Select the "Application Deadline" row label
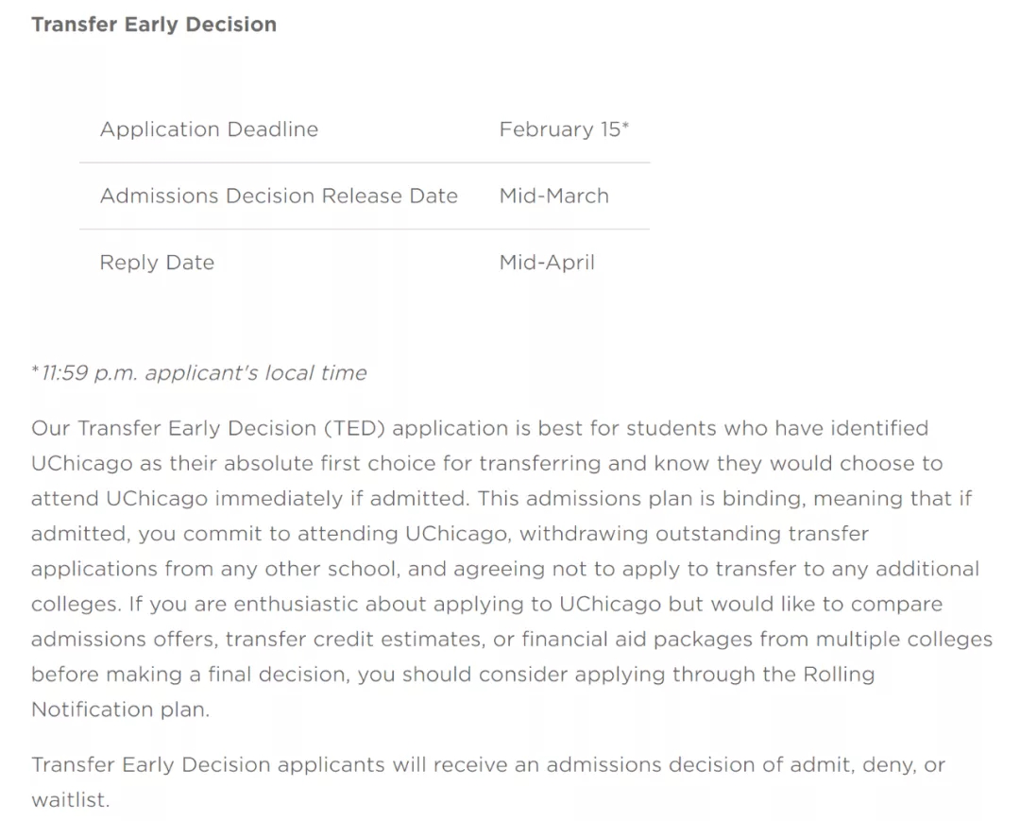Screen dimensions: 1020x821 (x=209, y=129)
